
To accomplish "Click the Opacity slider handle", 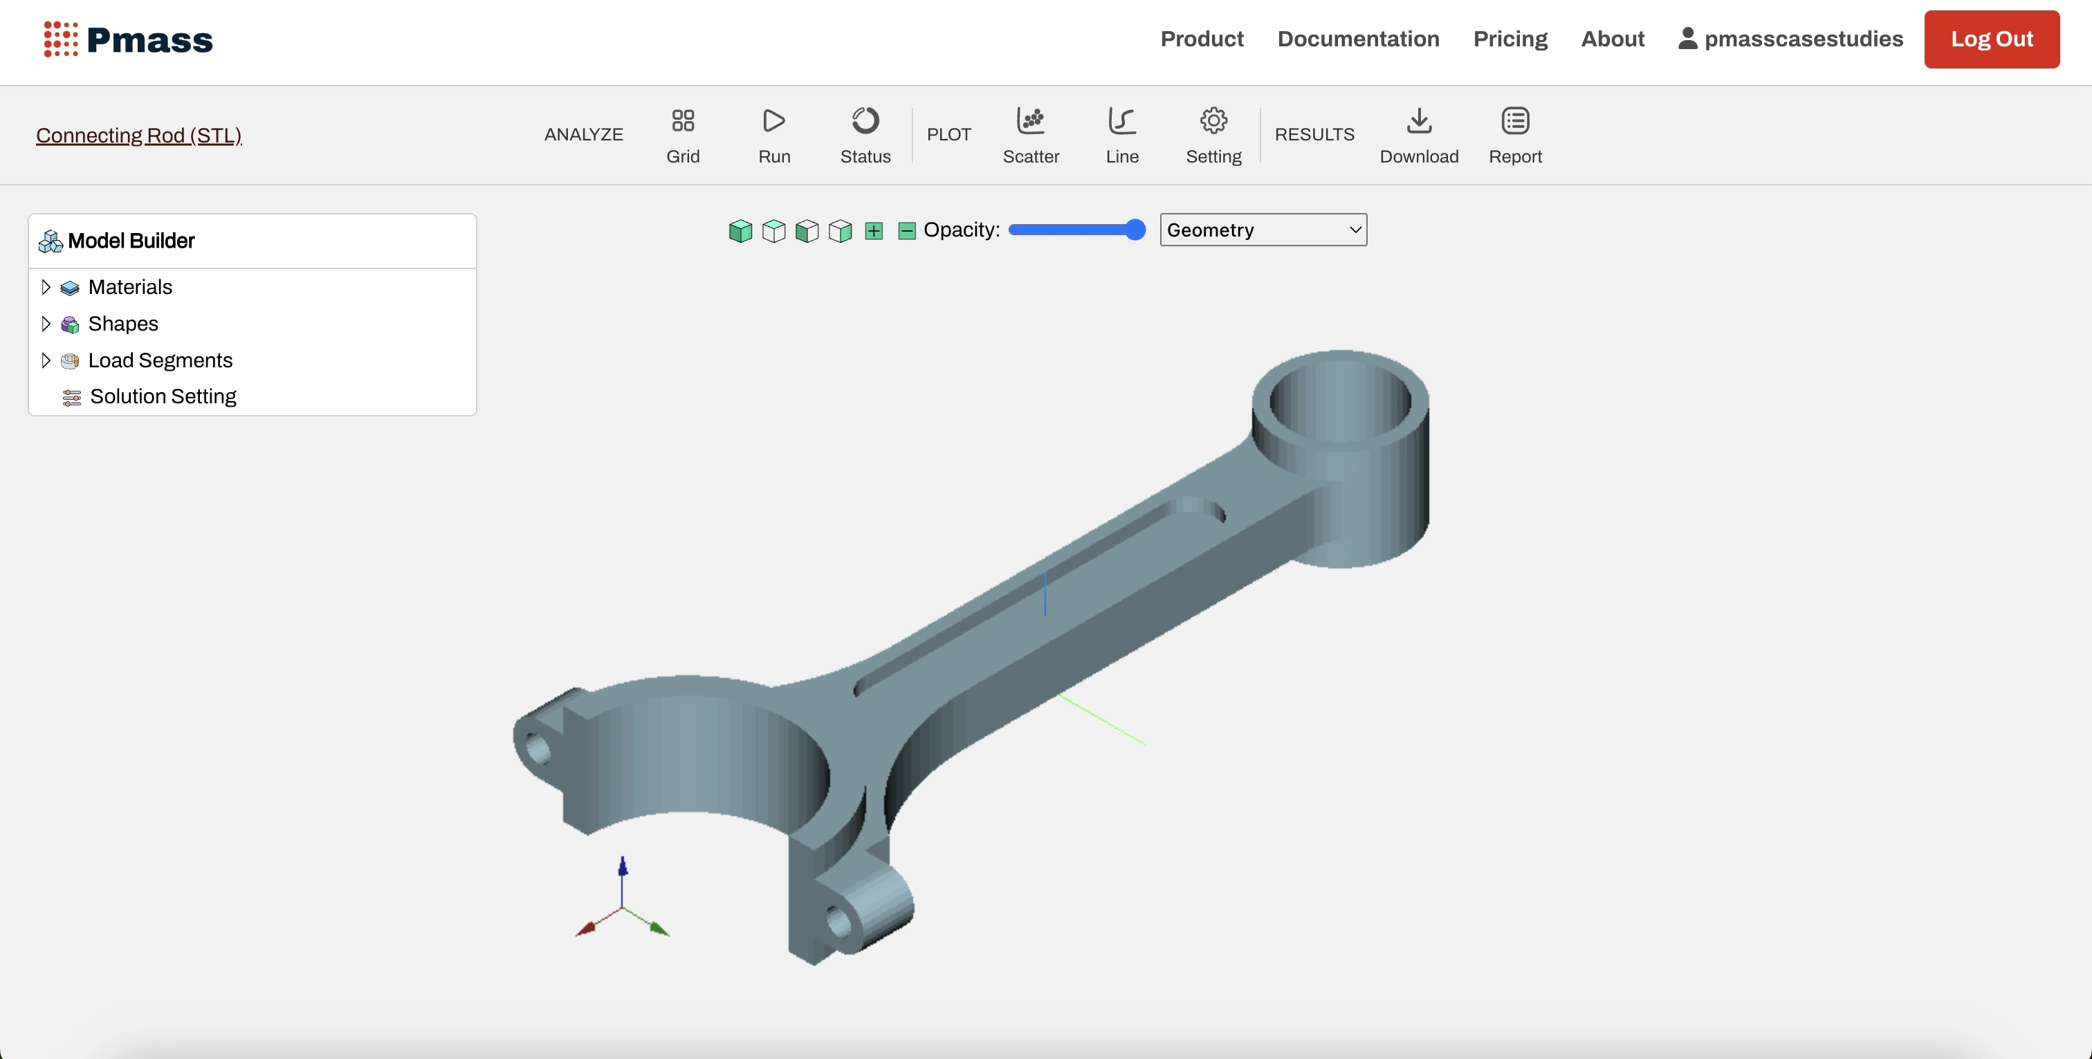I will pos(1135,230).
